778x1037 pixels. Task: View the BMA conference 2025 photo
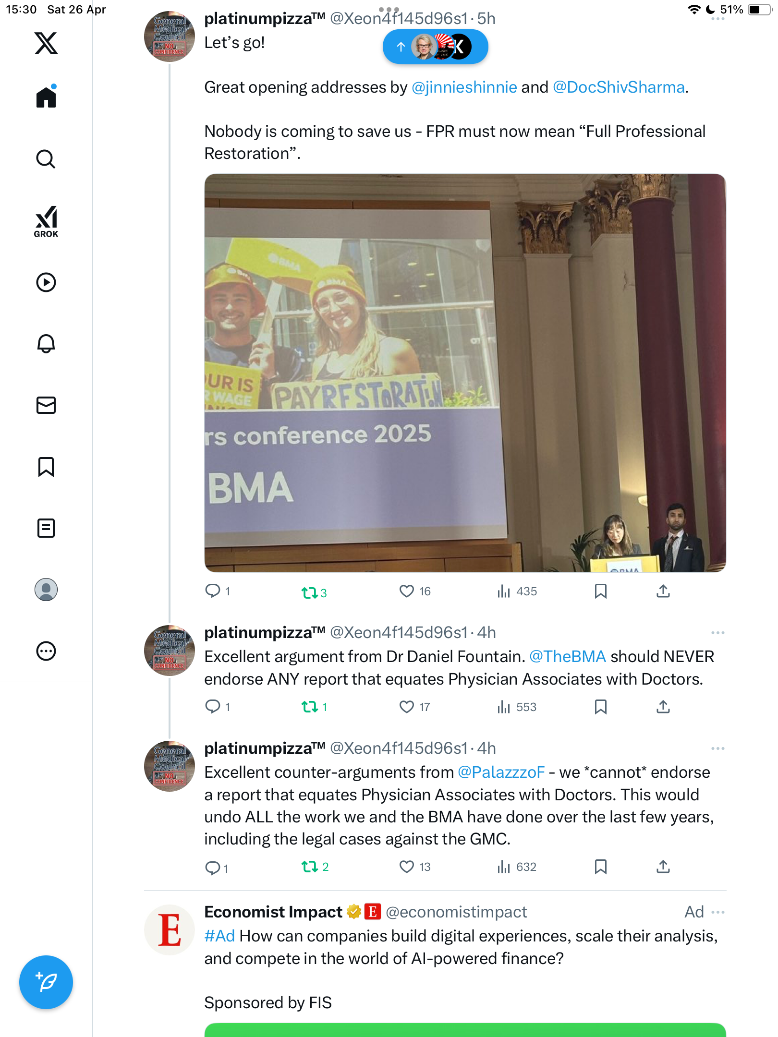point(465,373)
